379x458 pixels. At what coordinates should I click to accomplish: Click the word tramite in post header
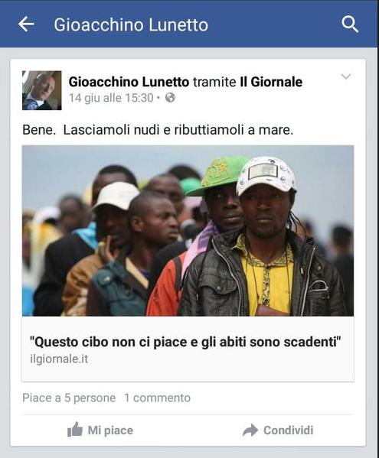coord(214,82)
